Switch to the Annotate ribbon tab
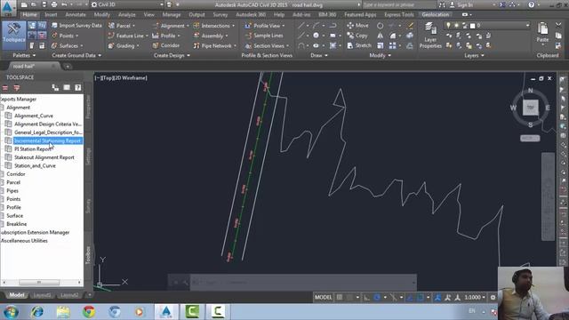Viewport: 569px width, 320px height. click(76, 14)
